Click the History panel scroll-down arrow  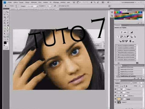tap(144, 76)
